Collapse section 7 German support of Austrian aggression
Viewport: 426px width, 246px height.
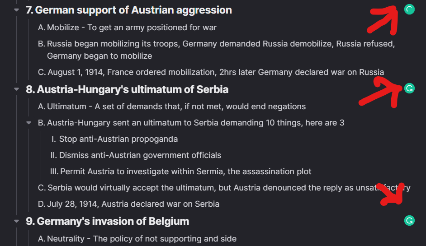17,10
